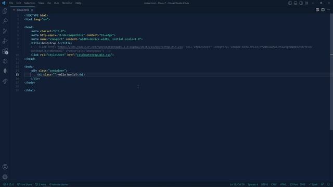The image size is (333, 187).
Task: Open the Terminal menu
Action: tap(67, 3)
